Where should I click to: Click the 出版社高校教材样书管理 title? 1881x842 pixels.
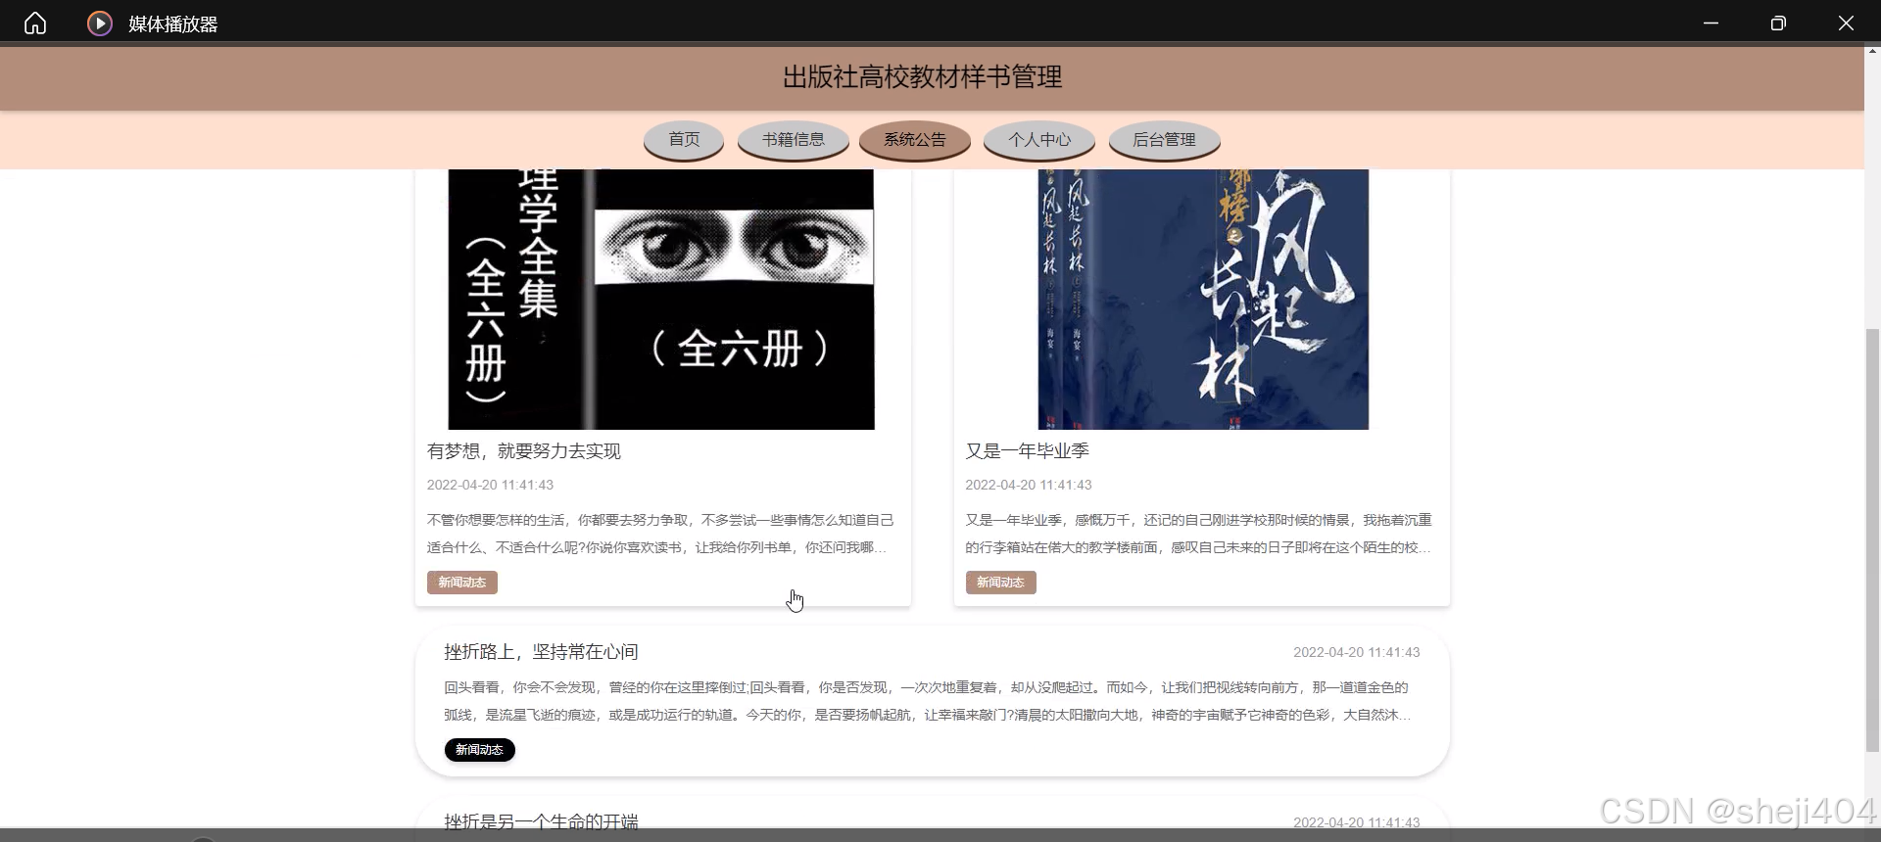point(922,77)
